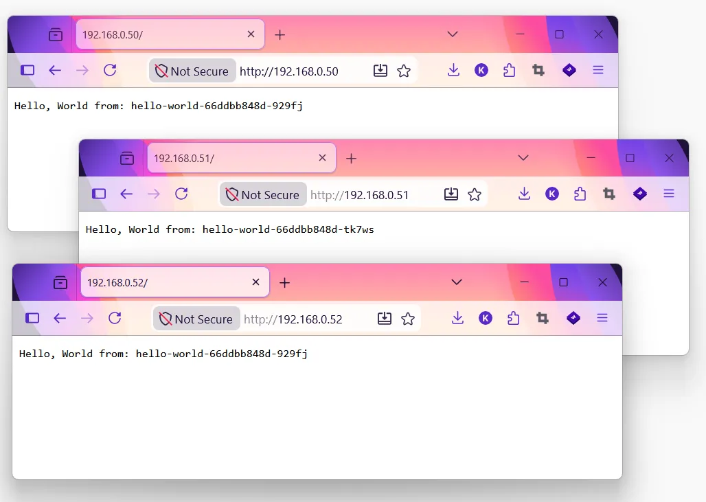
Task: Close the 192.168.0.52/ tab
Action: click(255, 282)
